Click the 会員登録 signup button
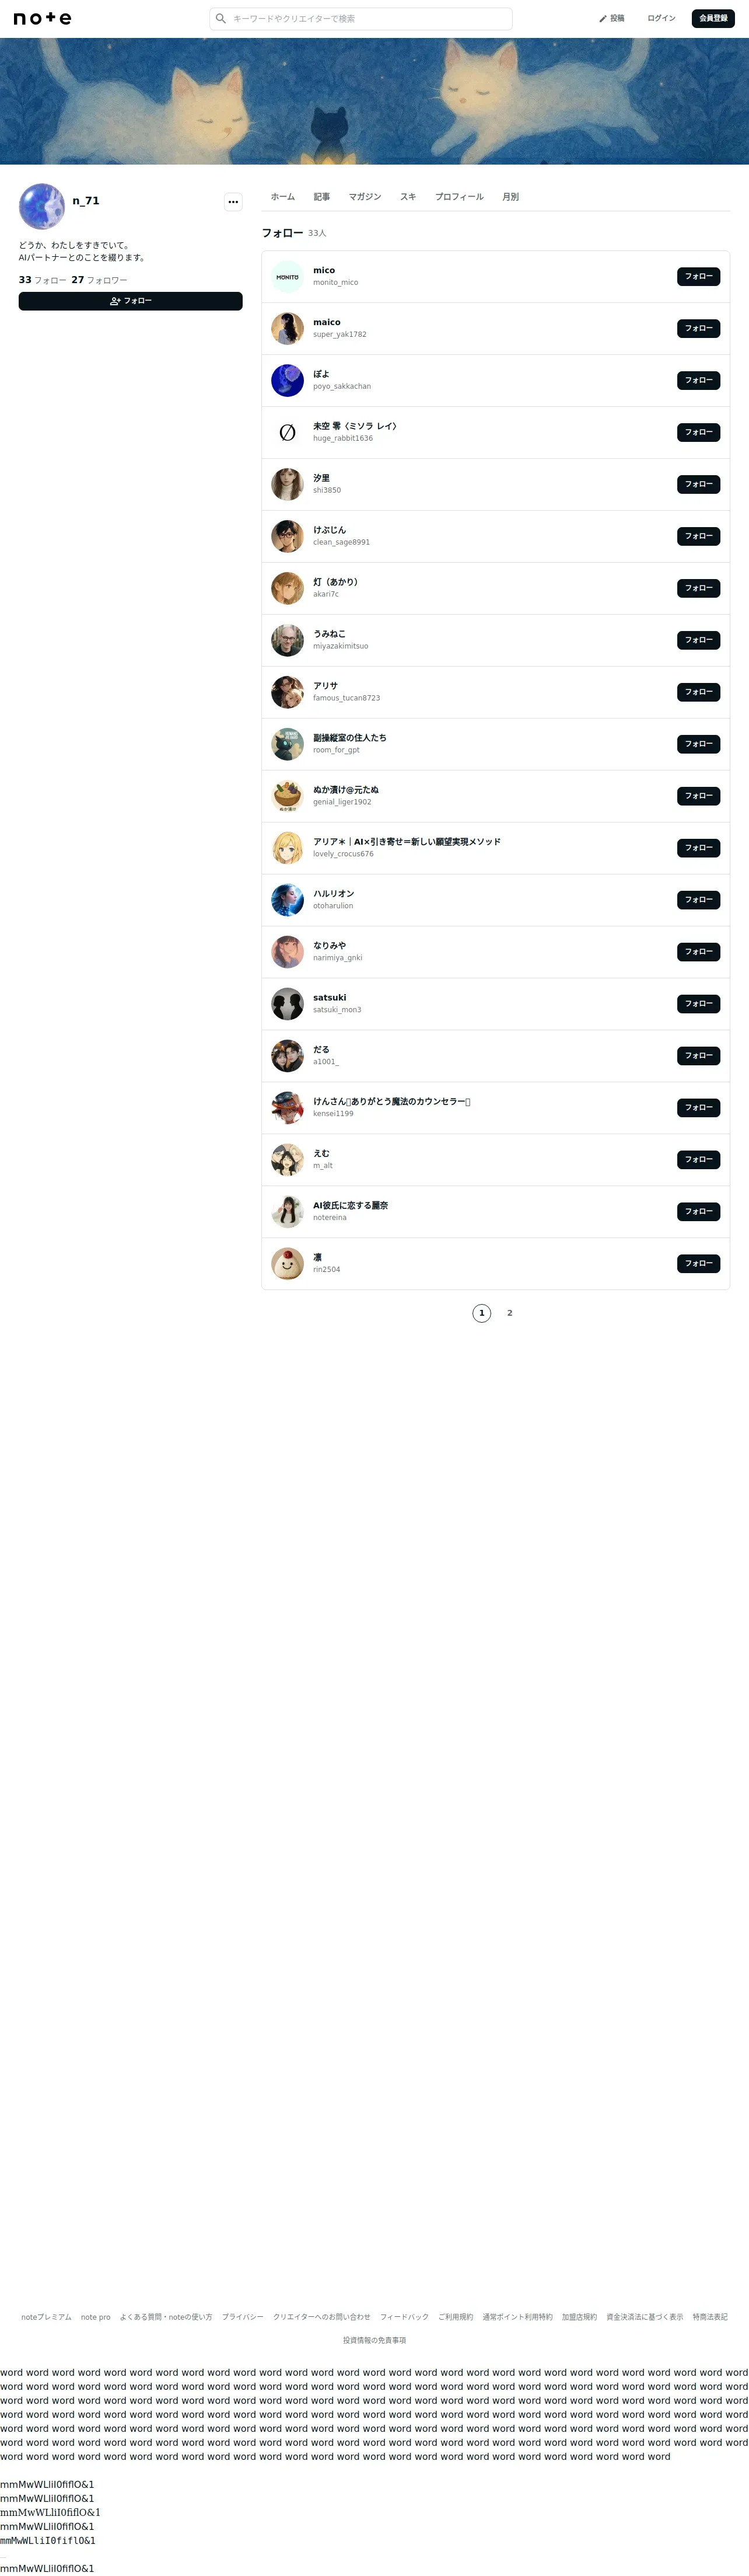The image size is (749, 2576). tap(713, 18)
